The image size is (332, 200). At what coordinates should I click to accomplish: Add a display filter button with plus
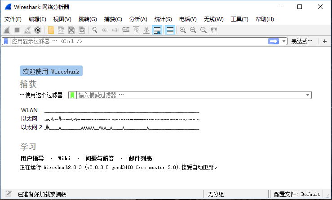coord(325,41)
